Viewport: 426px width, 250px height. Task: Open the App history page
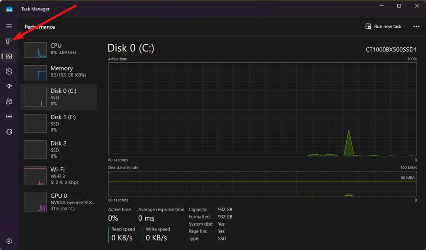[9, 71]
